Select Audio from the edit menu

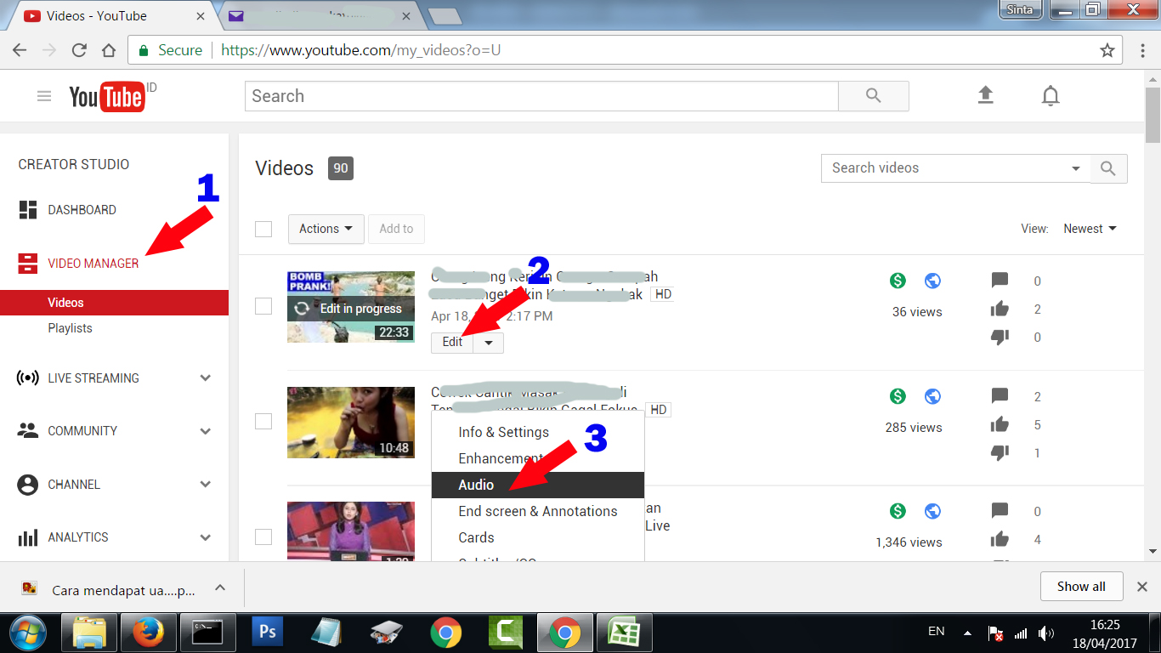point(537,485)
